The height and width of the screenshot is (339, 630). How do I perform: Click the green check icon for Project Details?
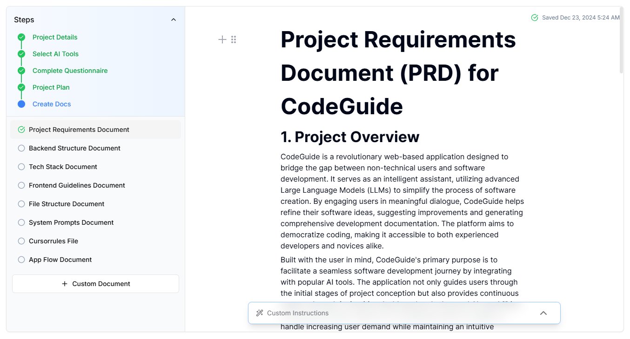[21, 37]
